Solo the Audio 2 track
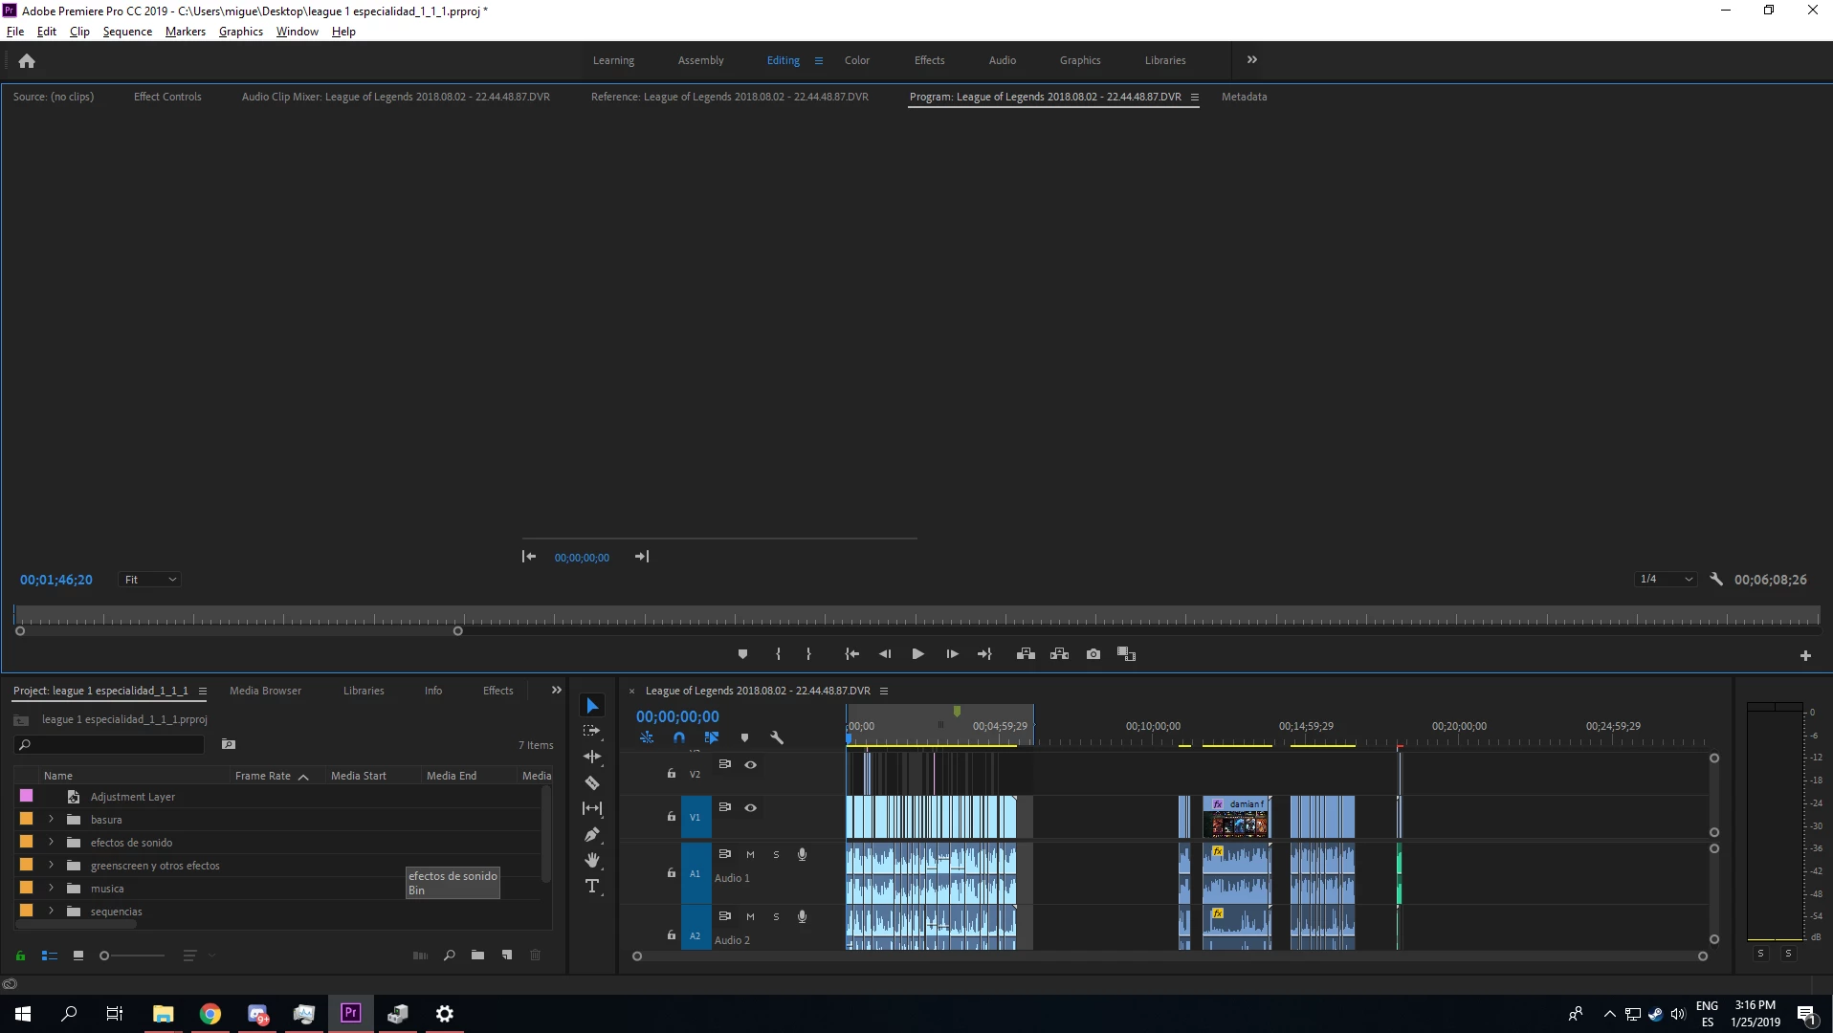This screenshot has width=1833, height=1033. coord(776,916)
